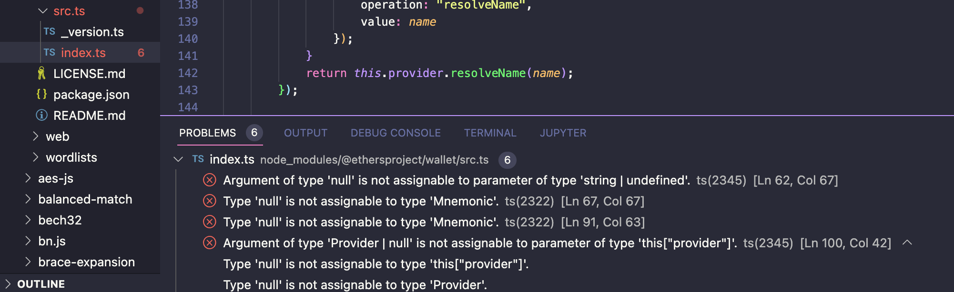Click the node_modules/@ethersproject/wallet/src.ts path
This screenshot has height=292, width=954.
tap(375, 160)
